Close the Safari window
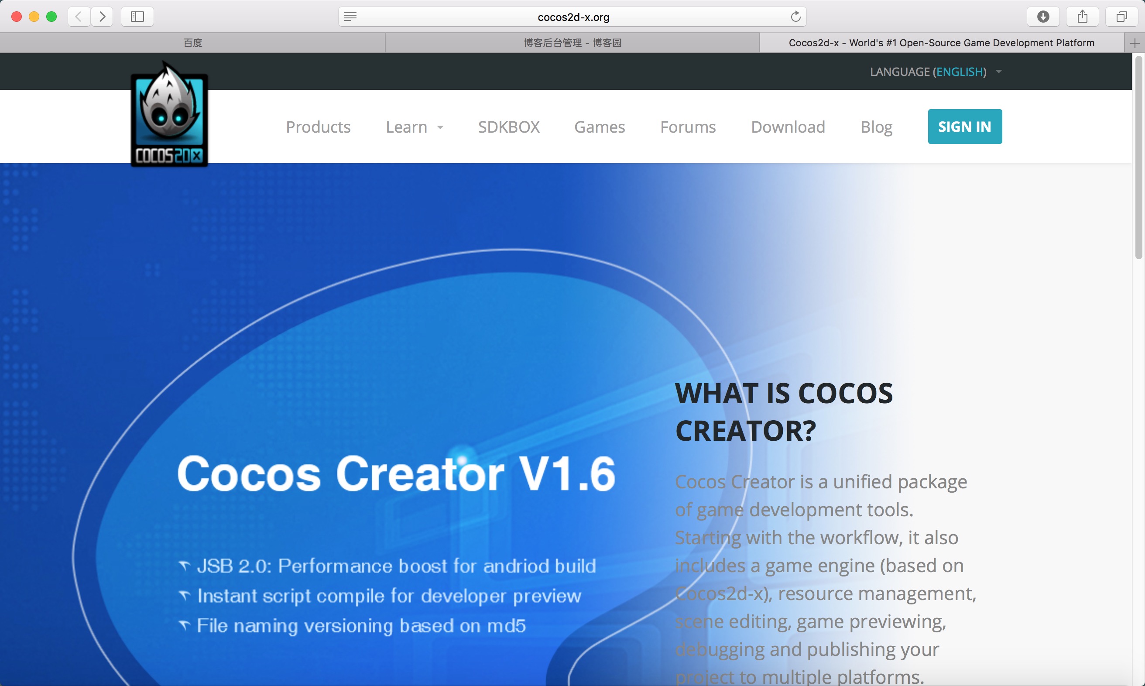The height and width of the screenshot is (686, 1145). point(17,17)
